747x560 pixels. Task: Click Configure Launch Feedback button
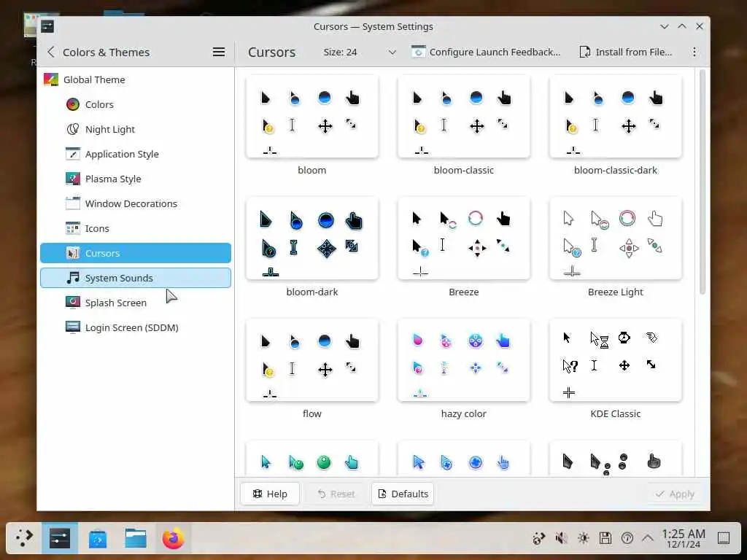[486, 52]
